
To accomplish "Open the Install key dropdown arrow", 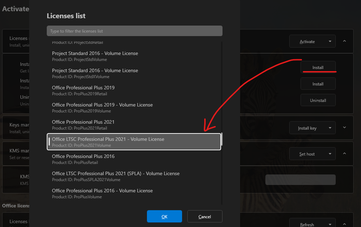I will pos(330,128).
